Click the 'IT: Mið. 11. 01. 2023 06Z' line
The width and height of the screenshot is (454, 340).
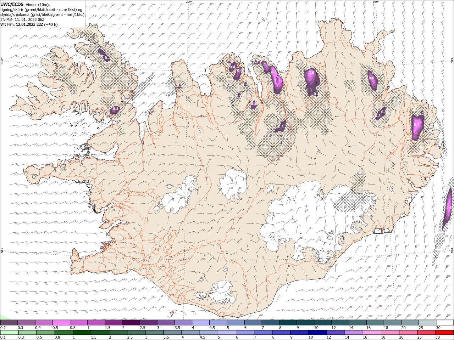pos(22,19)
